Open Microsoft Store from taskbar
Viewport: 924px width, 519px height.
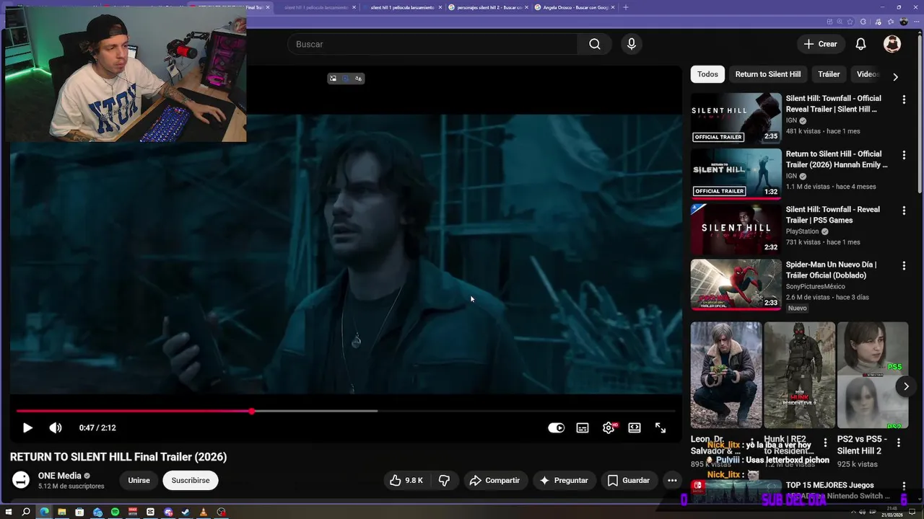point(79,512)
